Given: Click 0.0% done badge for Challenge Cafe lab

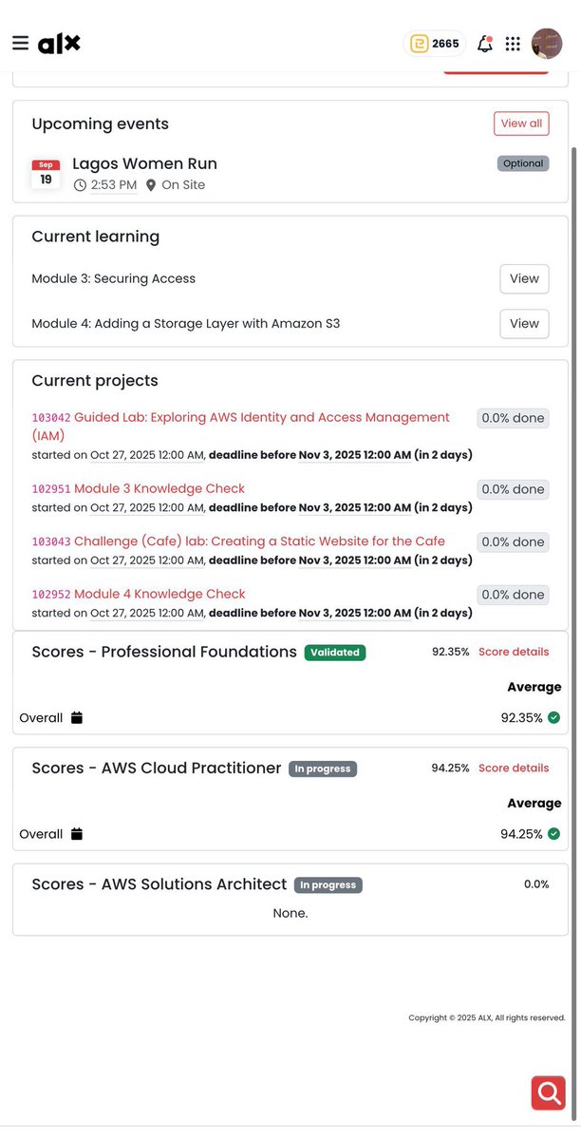Looking at the screenshot, I should tap(513, 541).
